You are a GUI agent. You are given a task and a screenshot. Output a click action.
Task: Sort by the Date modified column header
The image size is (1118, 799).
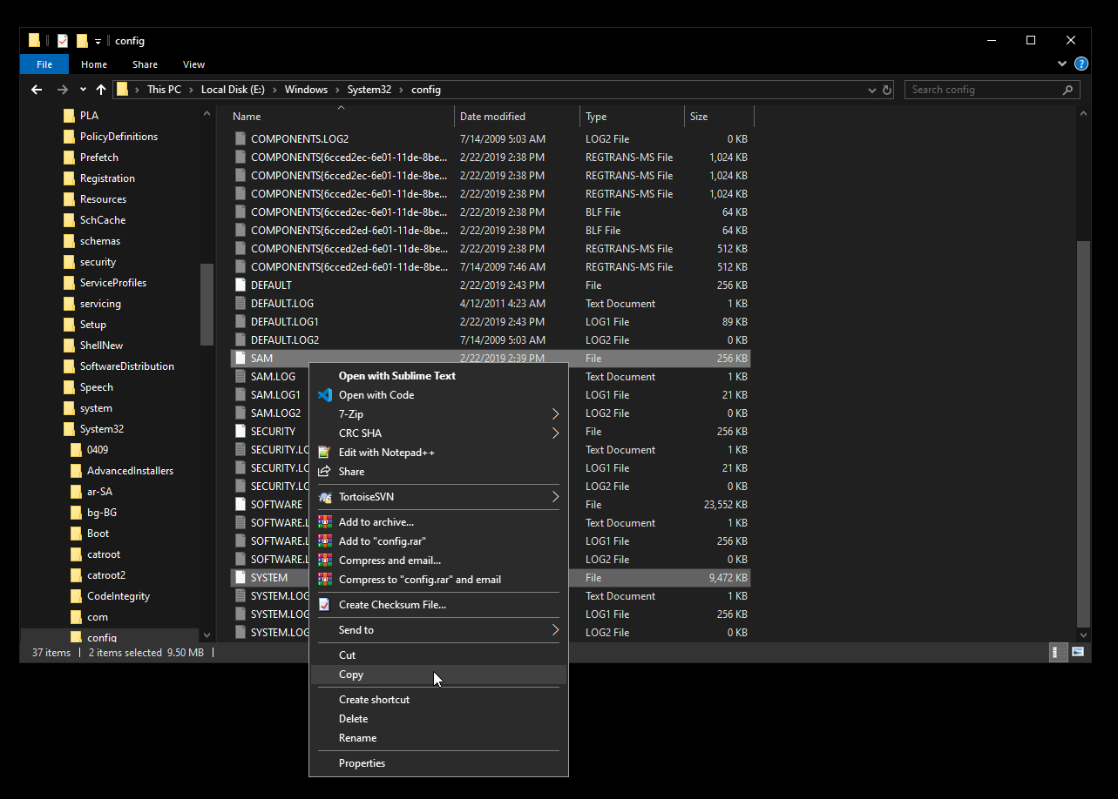(x=492, y=117)
